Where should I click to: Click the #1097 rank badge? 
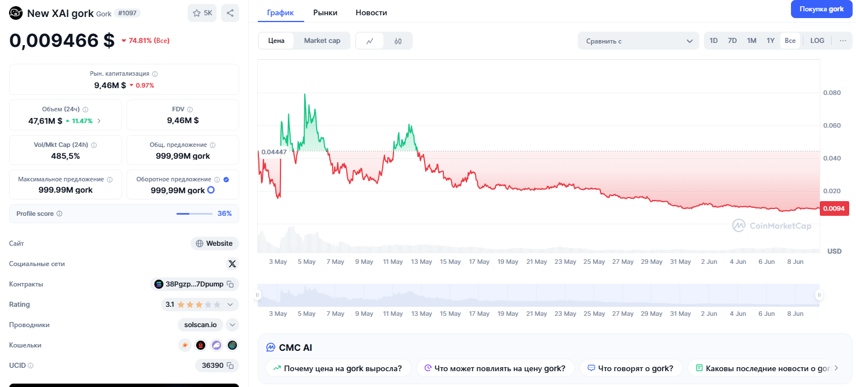(127, 13)
